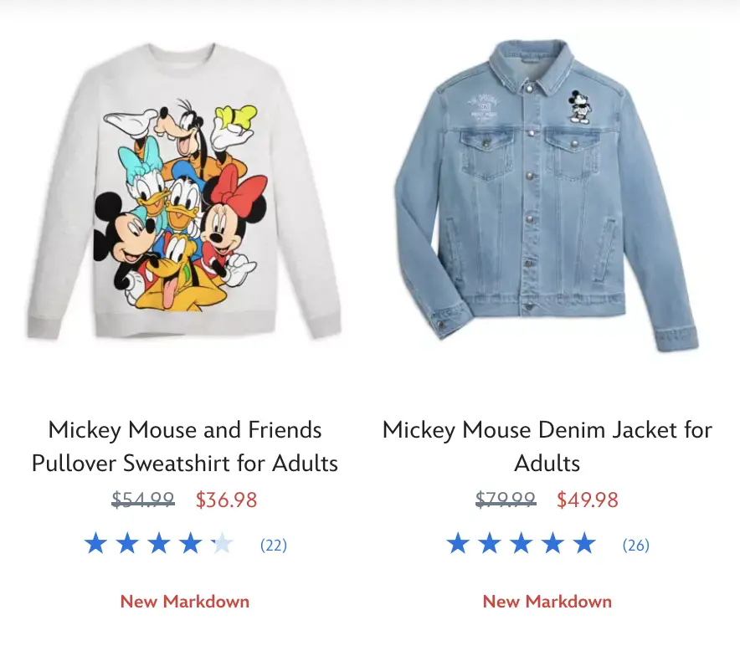Click the denim jacket's New Markdown label

click(x=547, y=602)
